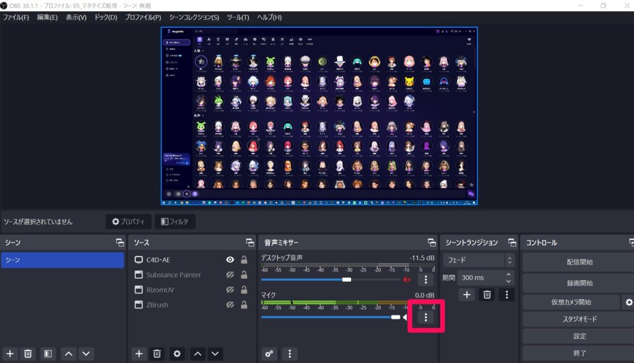Pop out the ソース dock panel
Image resolution: width=634 pixels, height=363 pixels.
250,242
